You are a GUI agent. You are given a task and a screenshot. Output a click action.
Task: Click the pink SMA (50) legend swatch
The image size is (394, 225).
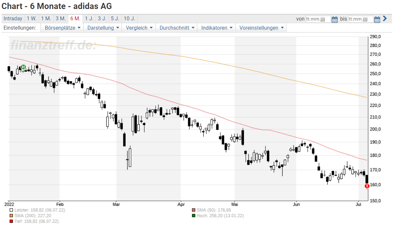pos(193,210)
